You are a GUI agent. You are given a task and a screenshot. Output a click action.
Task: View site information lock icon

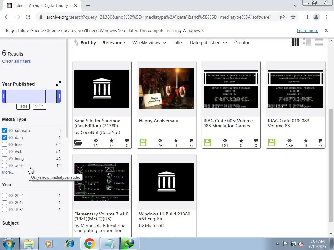41,17
